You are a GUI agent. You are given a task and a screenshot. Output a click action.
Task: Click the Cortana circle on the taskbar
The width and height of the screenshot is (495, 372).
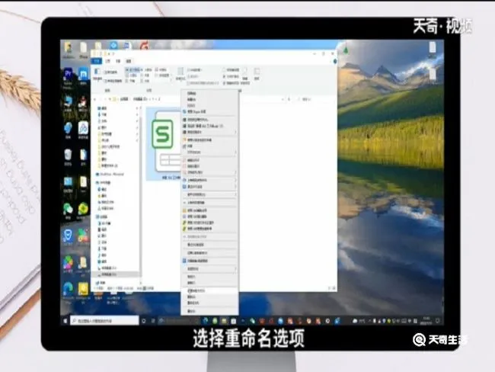pos(144,321)
